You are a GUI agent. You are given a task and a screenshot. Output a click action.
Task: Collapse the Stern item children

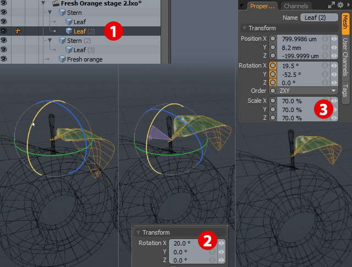tap(50, 12)
